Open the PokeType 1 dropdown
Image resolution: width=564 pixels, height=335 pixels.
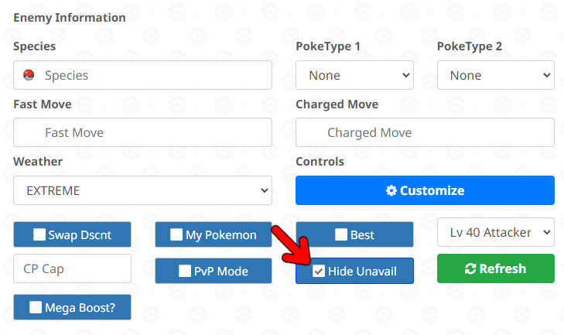[354, 75]
